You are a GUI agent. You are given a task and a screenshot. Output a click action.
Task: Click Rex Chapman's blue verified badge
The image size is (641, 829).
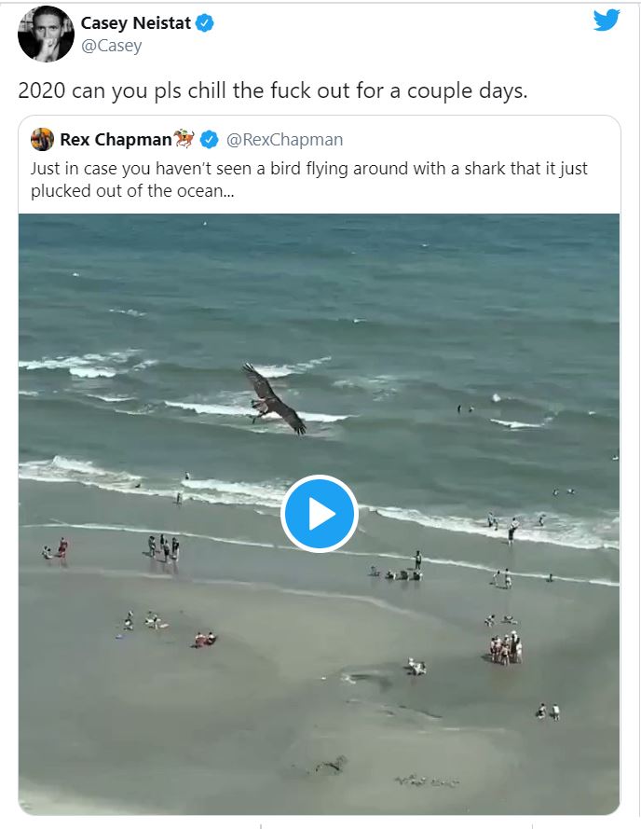(211, 140)
